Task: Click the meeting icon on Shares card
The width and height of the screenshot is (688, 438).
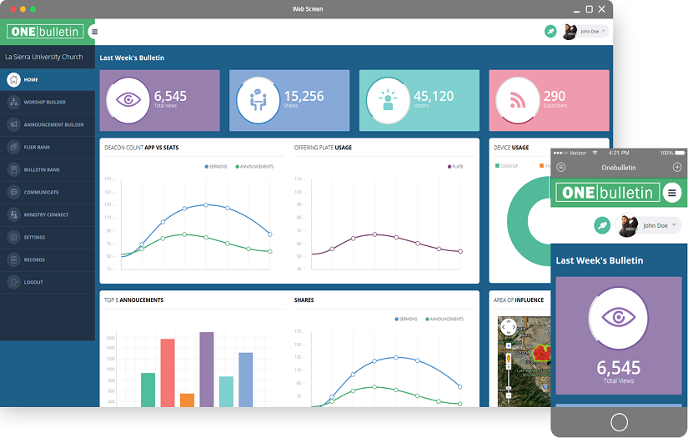Action: (258, 100)
